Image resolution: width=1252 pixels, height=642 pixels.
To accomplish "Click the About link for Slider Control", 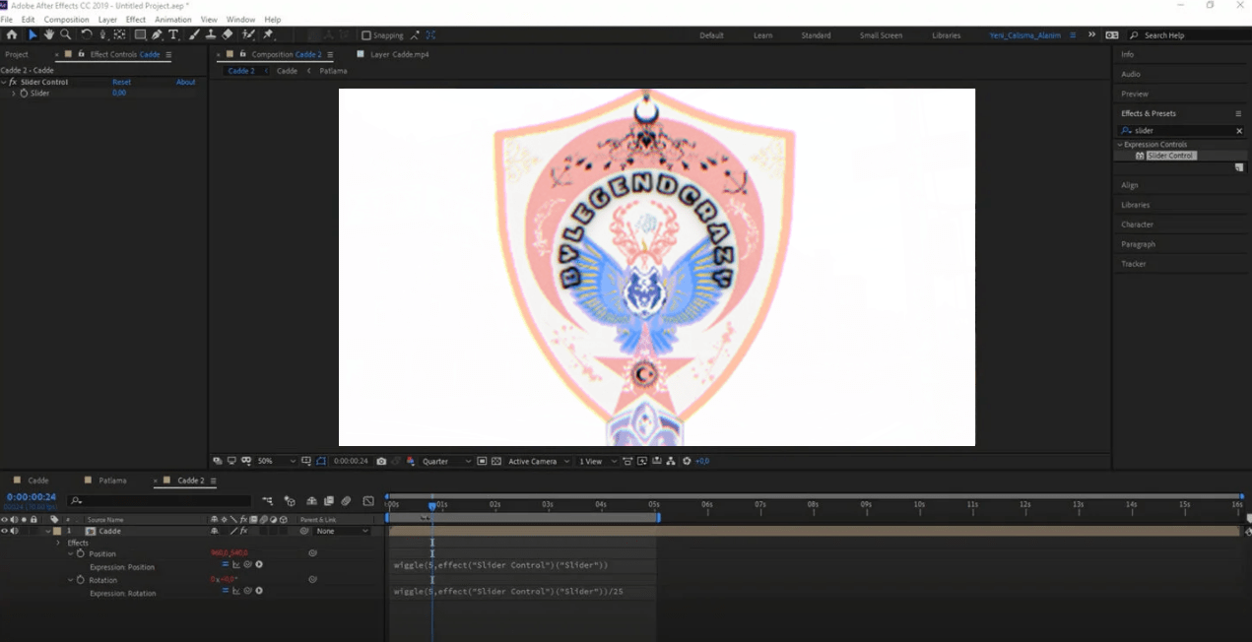I will pyautogui.click(x=186, y=83).
